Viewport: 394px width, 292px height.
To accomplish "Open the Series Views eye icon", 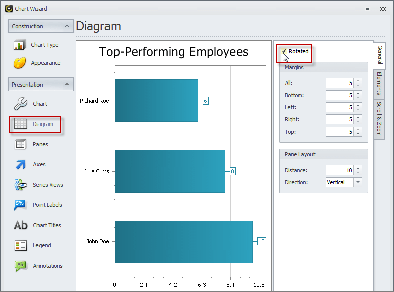I will pyautogui.click(x=20, y=185).
